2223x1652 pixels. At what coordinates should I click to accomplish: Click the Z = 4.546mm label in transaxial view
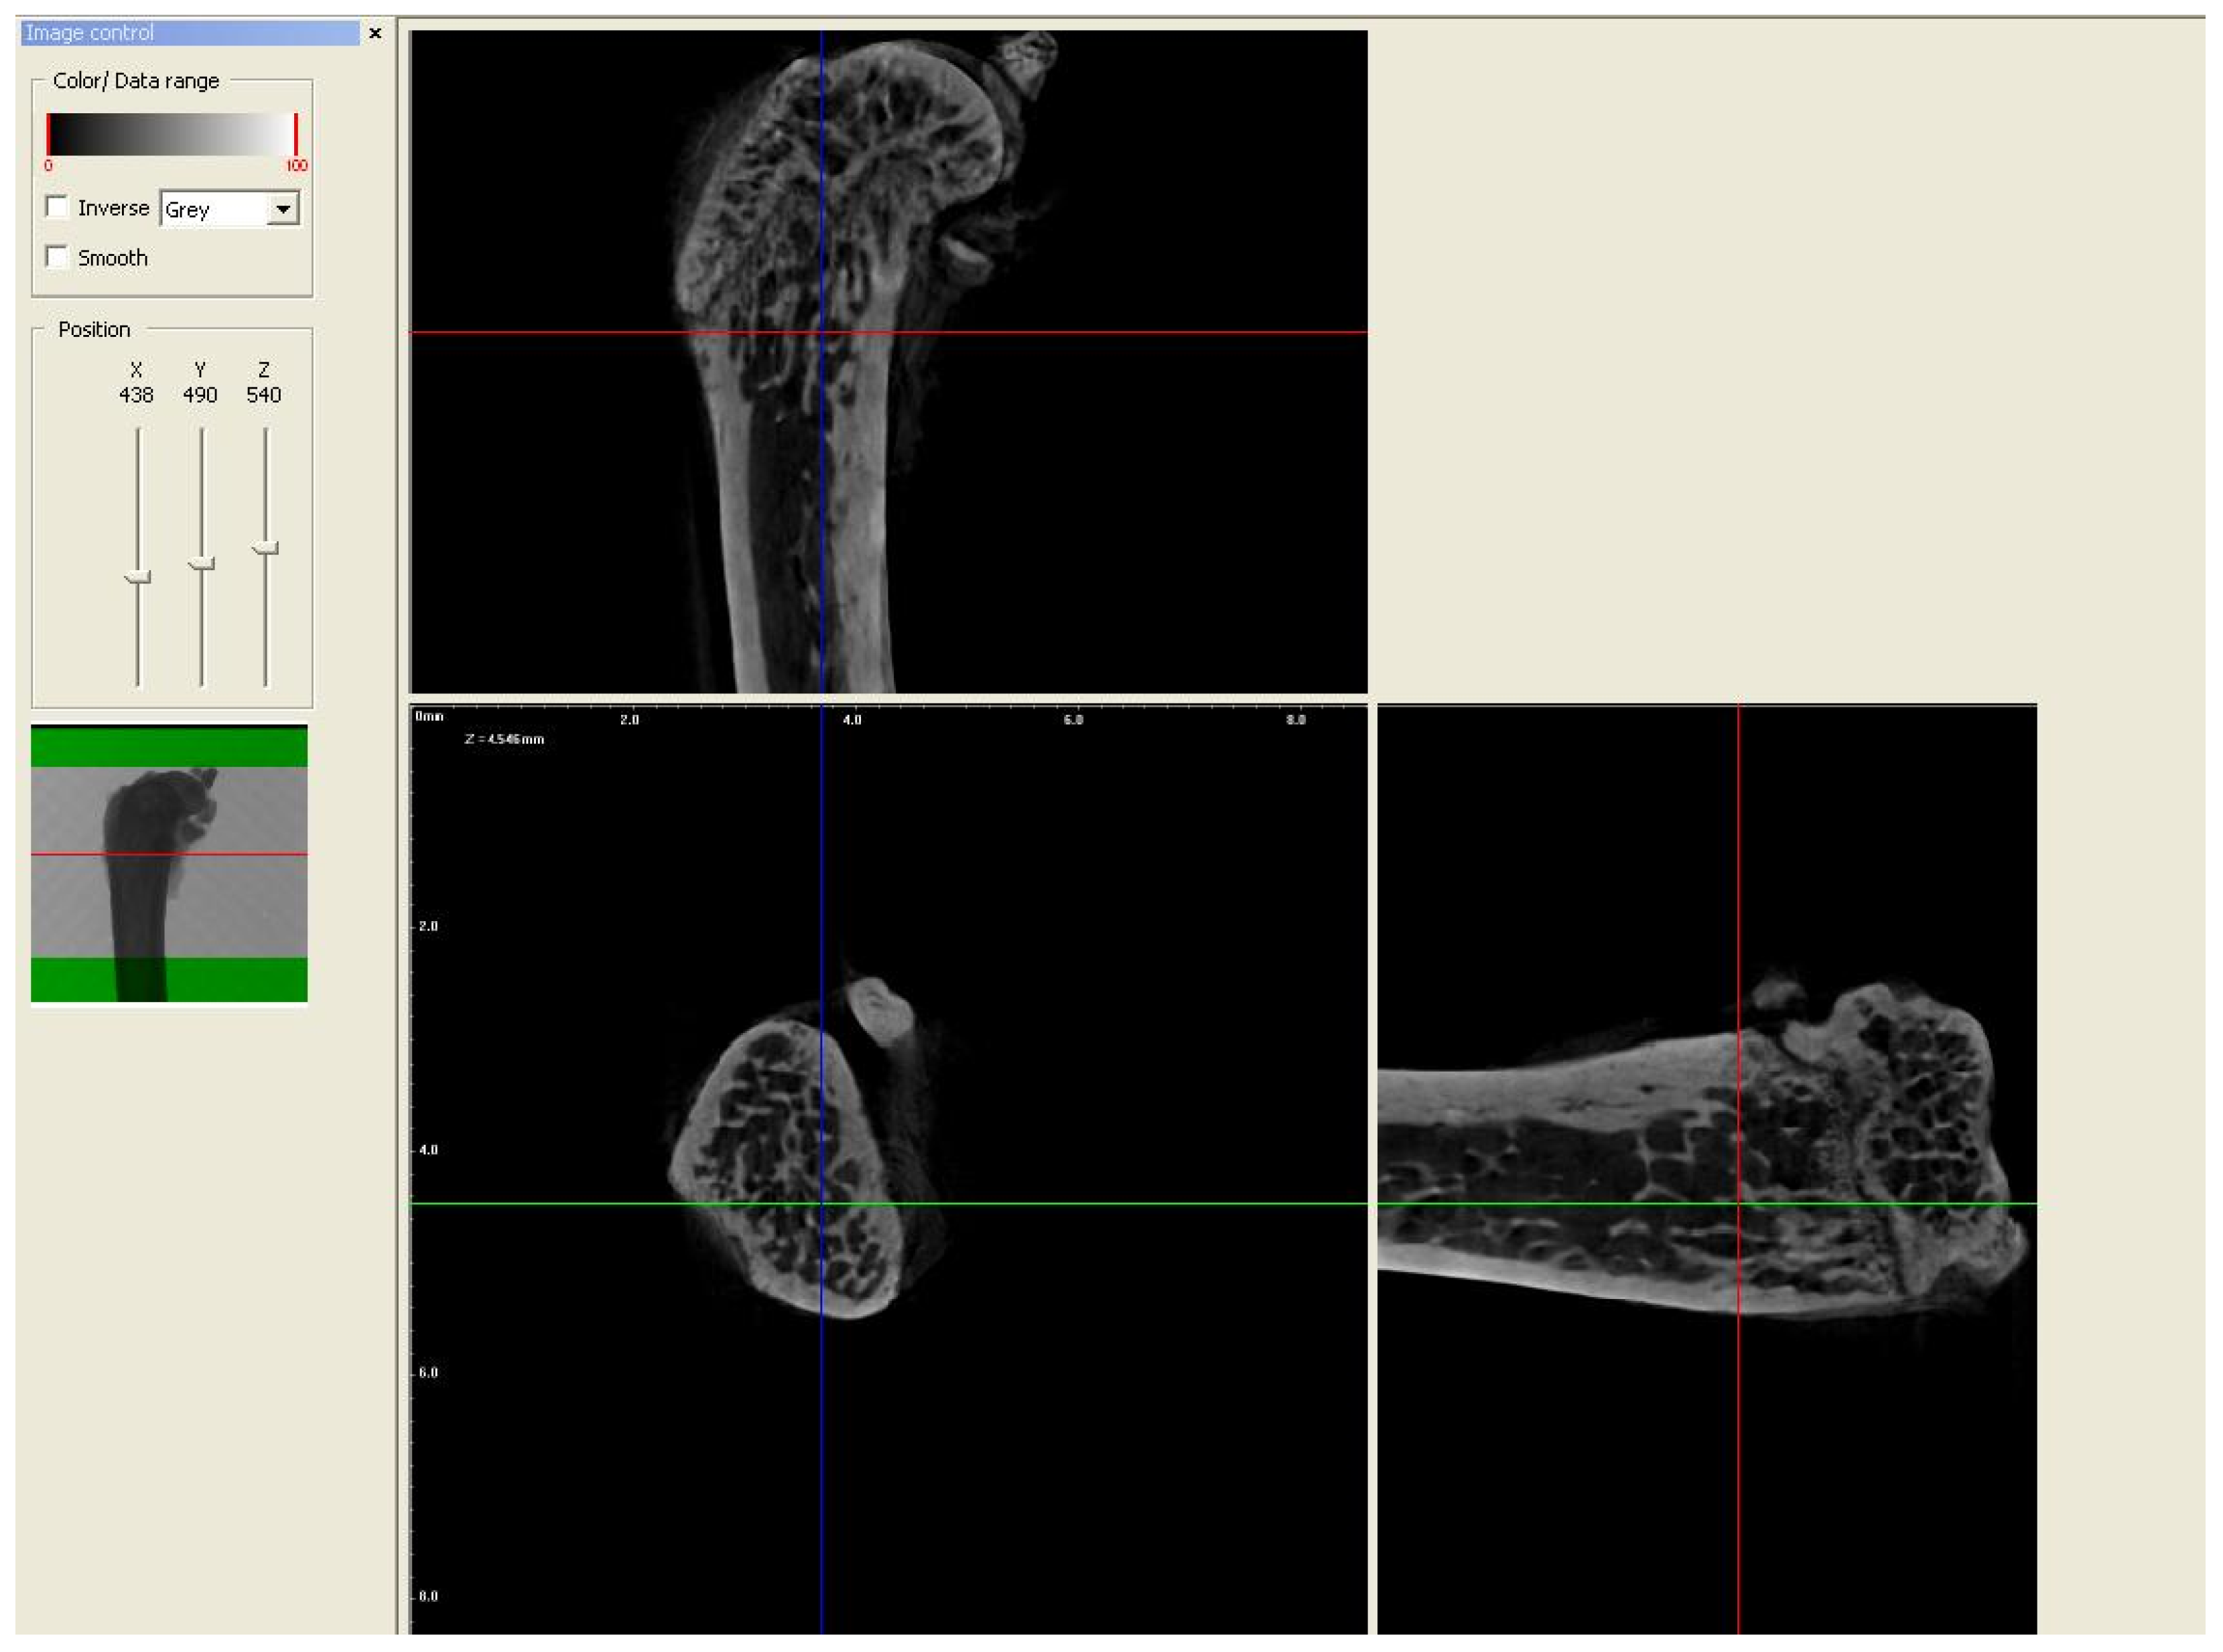click(505, 739)
